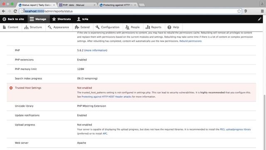Click the browser forward arrow
The height and width of the screenshot is (150, 266).
point(9,11)
